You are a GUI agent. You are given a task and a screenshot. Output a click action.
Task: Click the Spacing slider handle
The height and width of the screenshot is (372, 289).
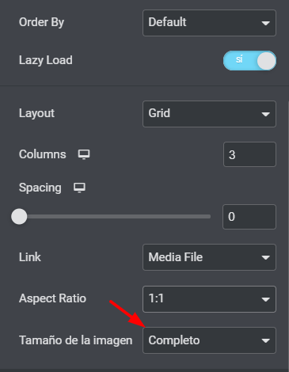coord(19,216)
